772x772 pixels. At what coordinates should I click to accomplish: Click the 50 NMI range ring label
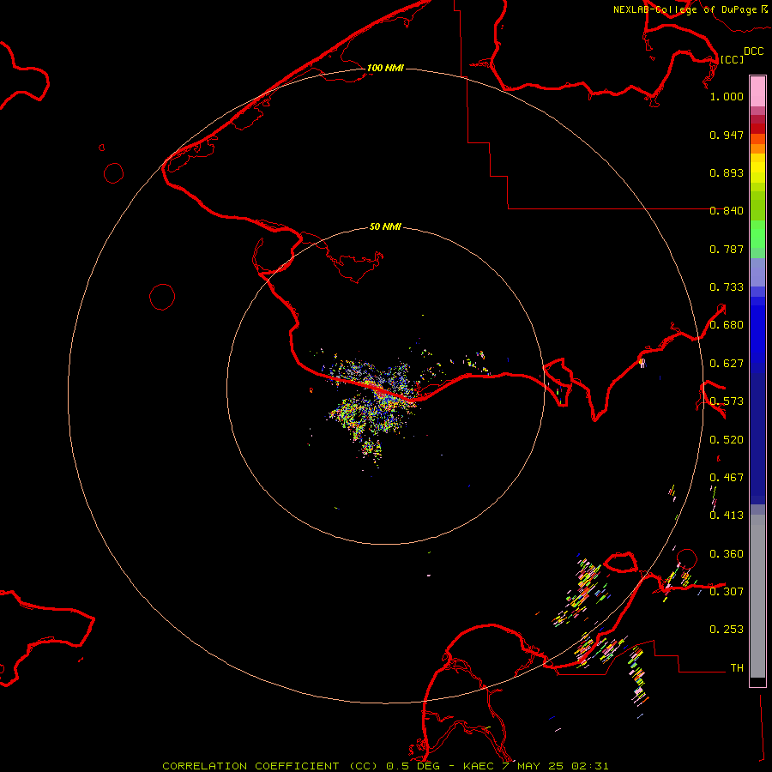385,226
